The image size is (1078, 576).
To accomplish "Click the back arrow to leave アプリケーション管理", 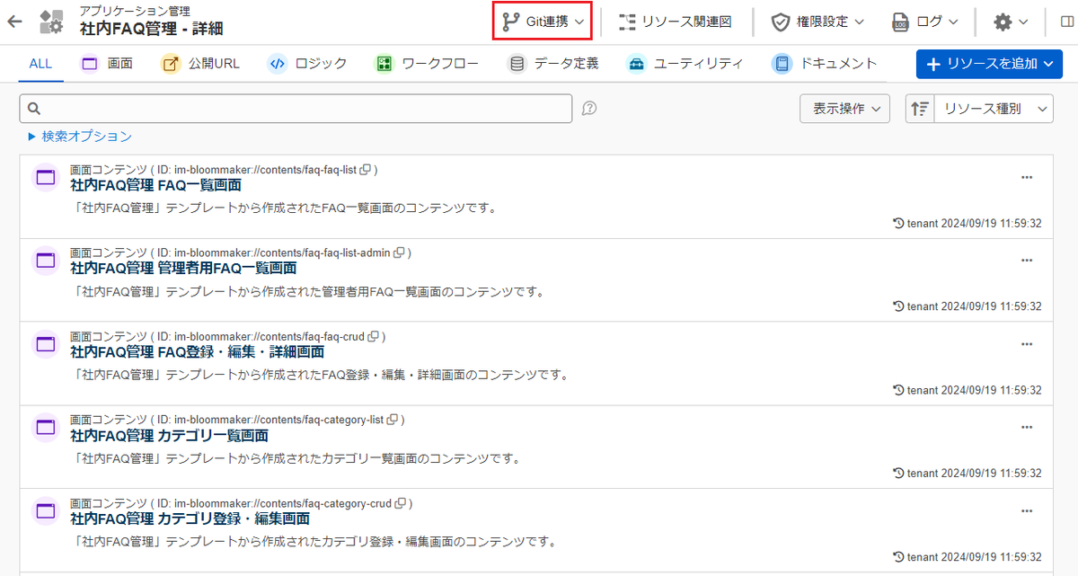I will point(14,20).
